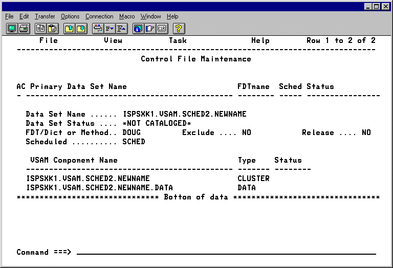This screenshot has height=268, width=393.
Task: Open the Macro menu
Action: point(127,16)
